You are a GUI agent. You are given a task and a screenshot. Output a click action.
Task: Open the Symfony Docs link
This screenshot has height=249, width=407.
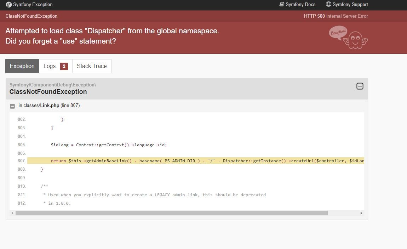[x=297, y=4]
